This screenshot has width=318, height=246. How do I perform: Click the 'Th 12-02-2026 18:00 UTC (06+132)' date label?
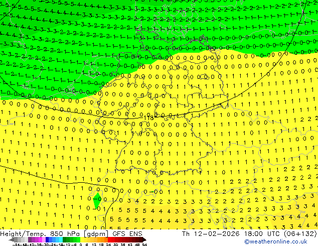(x=249, y=233)
